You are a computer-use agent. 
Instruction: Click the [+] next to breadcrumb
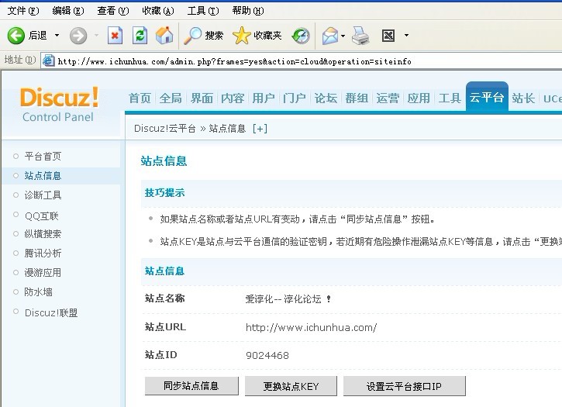tap(260, 129)
